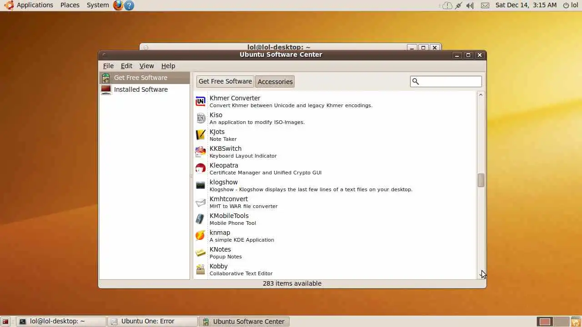Select the KJots entry
Viewport: 582px width, 327px height.
tap(335, 135)
